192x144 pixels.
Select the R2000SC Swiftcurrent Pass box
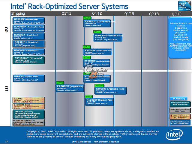pos(97,52)
